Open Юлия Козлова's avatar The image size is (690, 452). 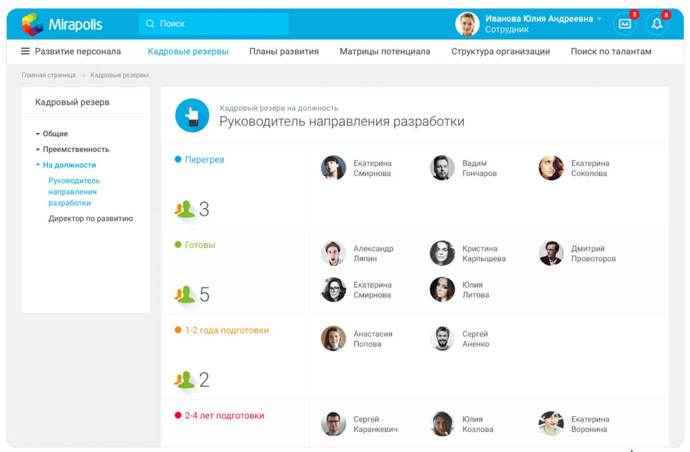click(442, 424)
